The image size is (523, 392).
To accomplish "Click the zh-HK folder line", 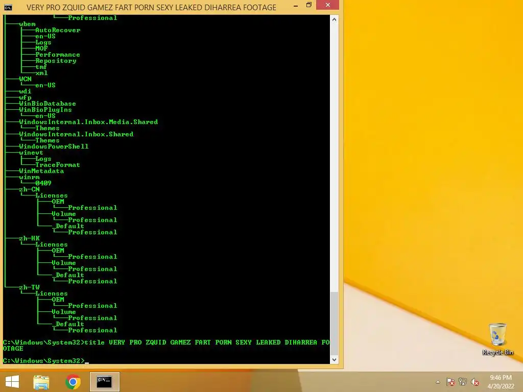I will pyautogui.click(x=29, y=238).
